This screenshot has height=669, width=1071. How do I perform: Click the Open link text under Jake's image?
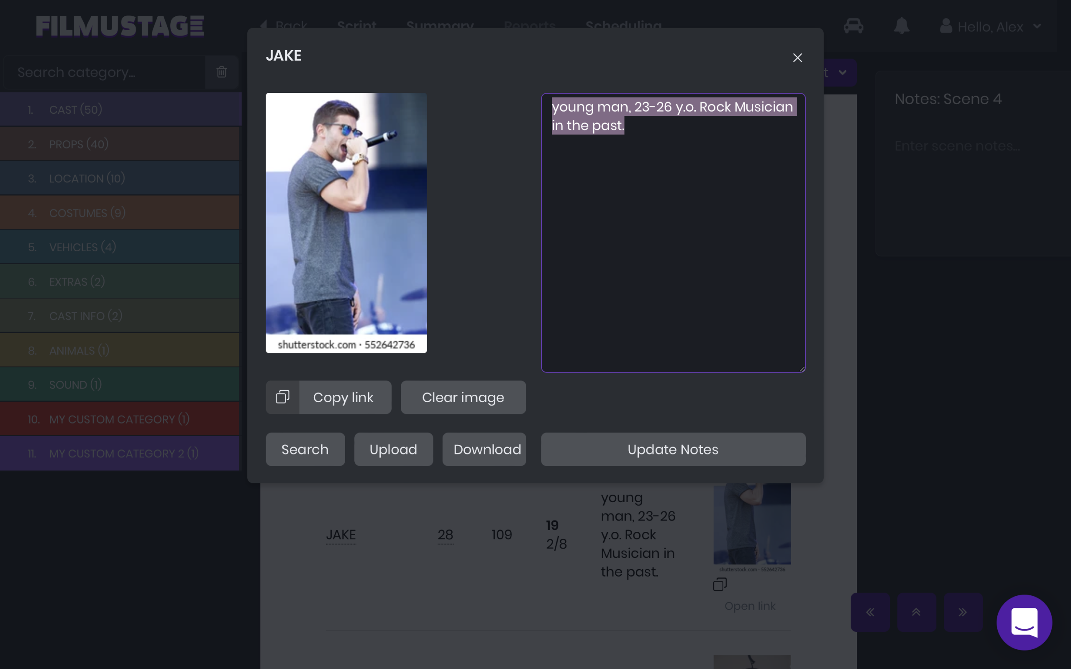(749, 606)
